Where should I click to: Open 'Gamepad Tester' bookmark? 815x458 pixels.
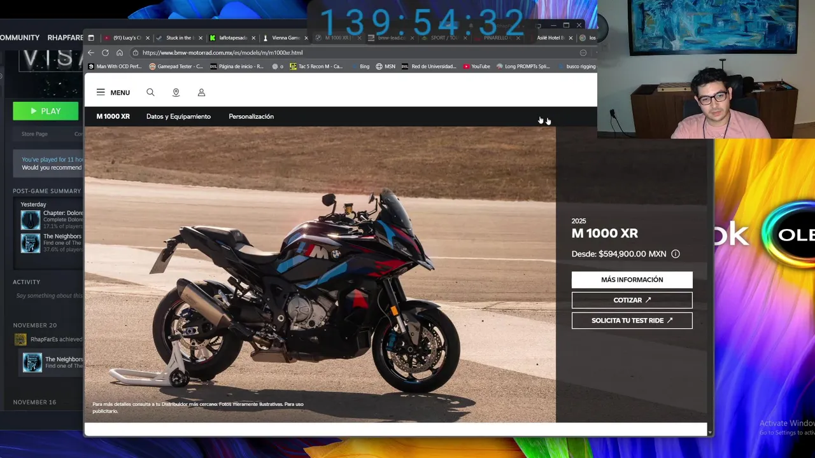click(176, 66)
